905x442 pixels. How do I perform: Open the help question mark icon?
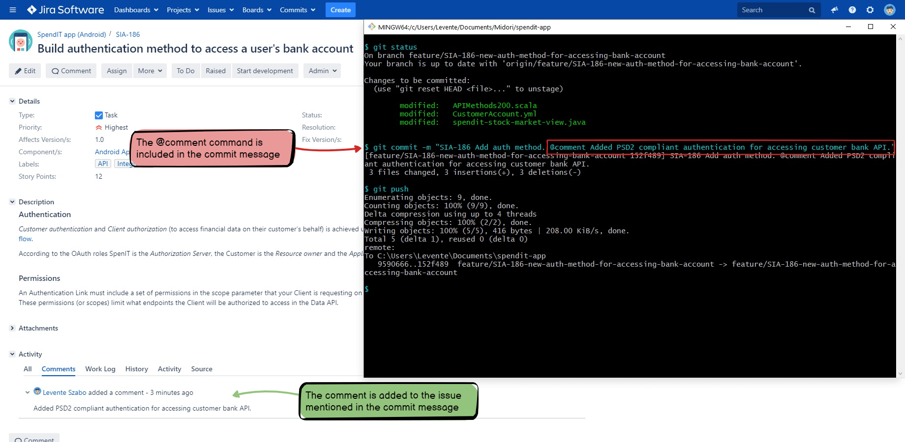pyautogui.click(x=852, y=10)
